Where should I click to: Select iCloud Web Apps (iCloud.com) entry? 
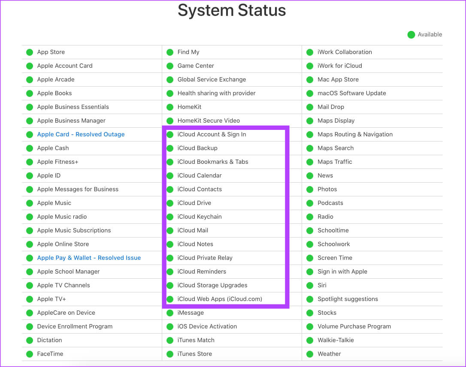coord(220,299)
